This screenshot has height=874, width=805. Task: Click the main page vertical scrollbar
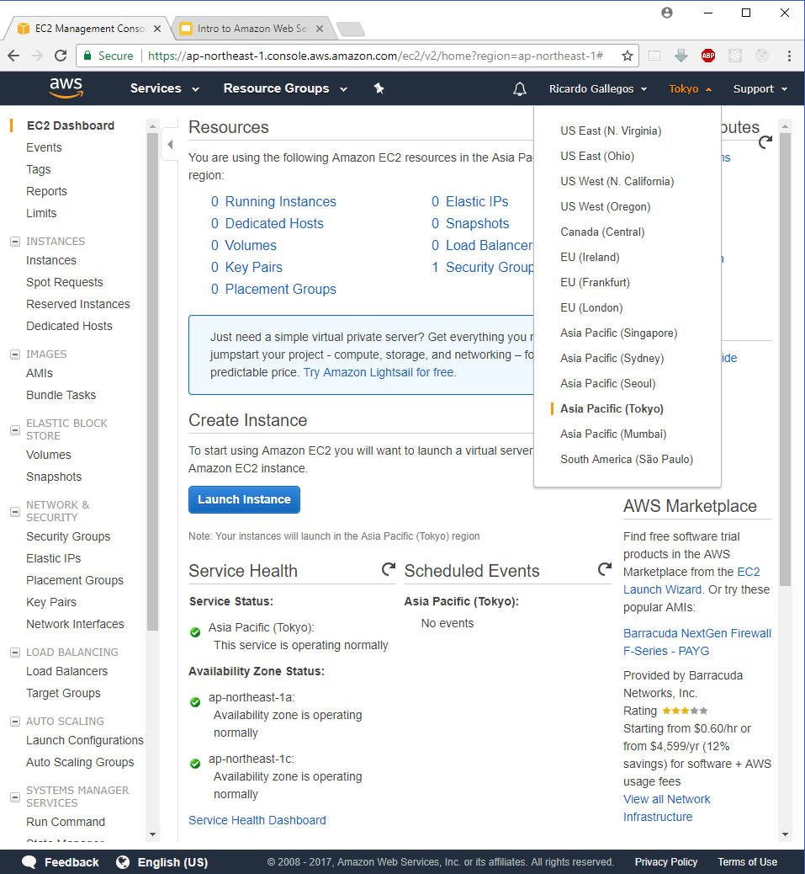[785, 359]
